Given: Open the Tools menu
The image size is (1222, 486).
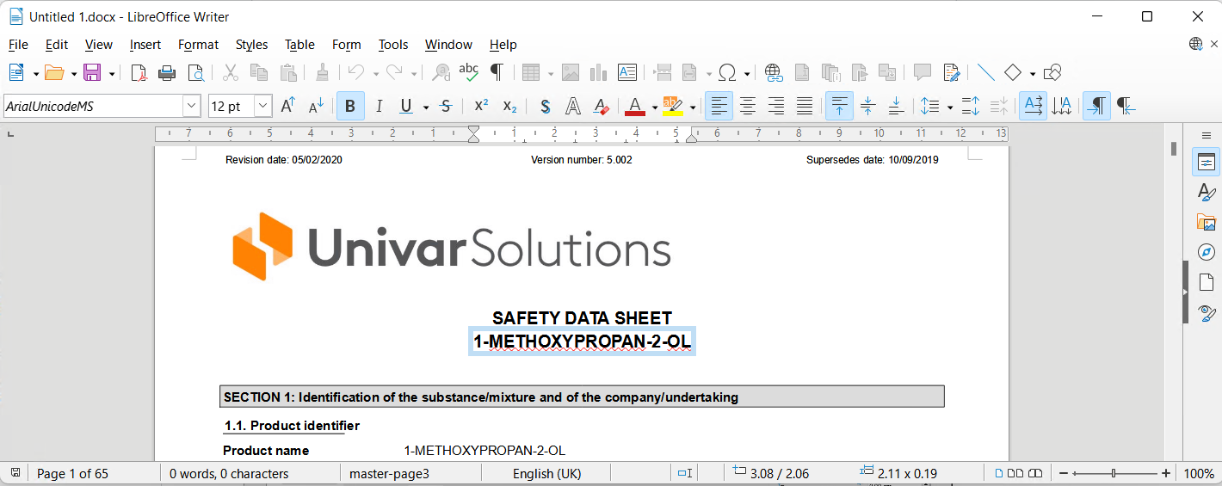Looking at the screenshot, I should [393, 45].
